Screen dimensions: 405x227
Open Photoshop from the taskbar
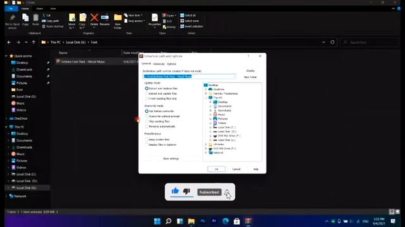coord(202,221)
